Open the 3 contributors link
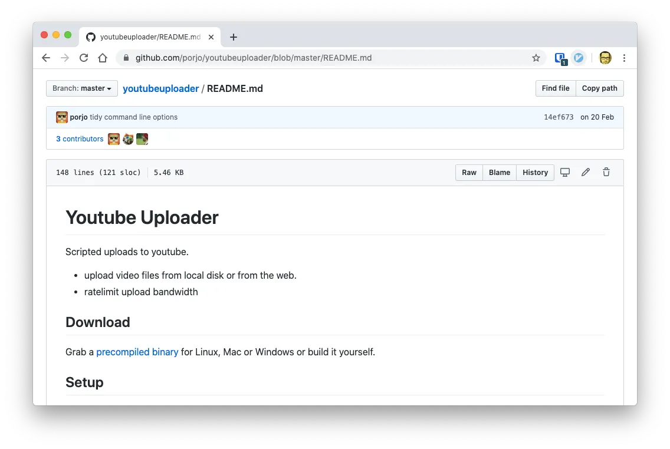Viewport: 670px width, 449px height. [80, 138]
